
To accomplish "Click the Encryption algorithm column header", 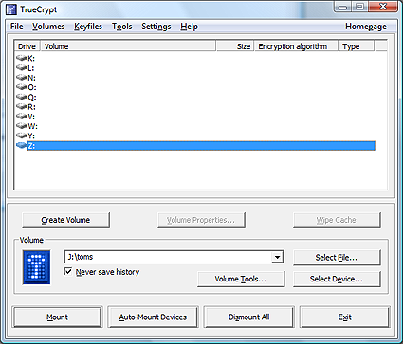I will (297, 46).
